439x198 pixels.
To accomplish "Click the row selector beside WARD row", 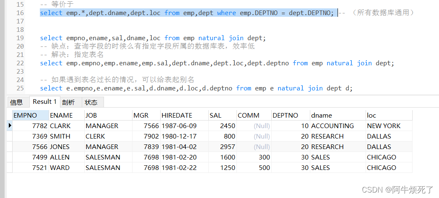I will [10, 168].
